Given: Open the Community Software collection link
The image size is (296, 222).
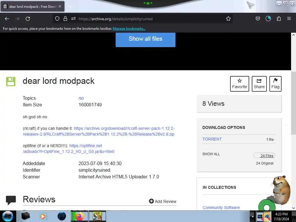Looking at the screenshot, I should (x=221, y=208).
